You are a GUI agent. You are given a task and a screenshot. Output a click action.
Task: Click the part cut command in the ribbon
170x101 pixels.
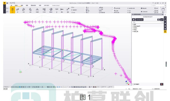point(116,12)
